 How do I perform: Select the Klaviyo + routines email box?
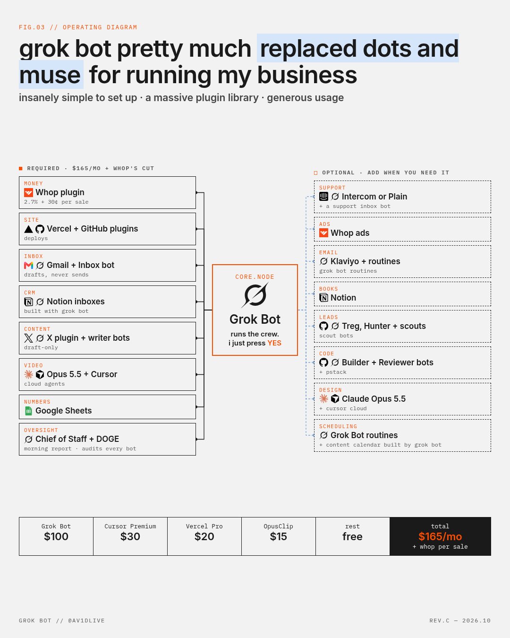(402, 261)
